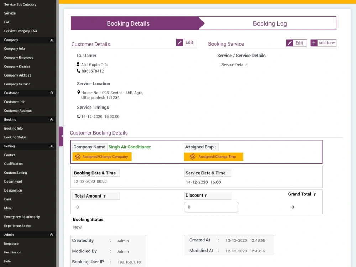Open Company Info in sidebar
This screenshot has width=356, height=267.
14,48
